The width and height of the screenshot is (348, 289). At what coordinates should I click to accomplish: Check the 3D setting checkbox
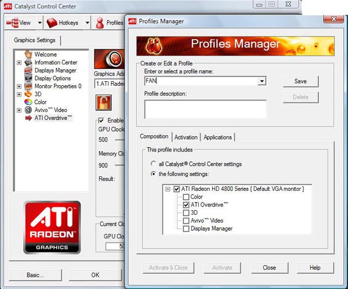[186, 213]
